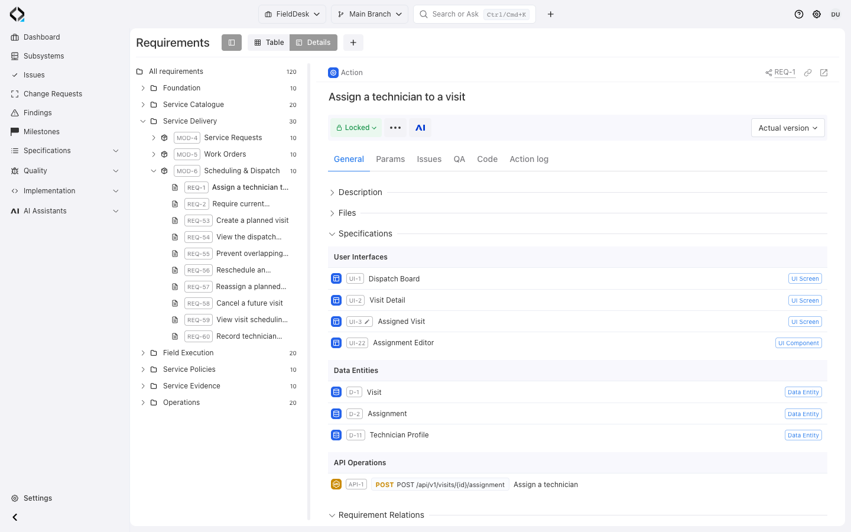Switch to Details view
This screenshot has width=851, height=532.
coord(313,43)
